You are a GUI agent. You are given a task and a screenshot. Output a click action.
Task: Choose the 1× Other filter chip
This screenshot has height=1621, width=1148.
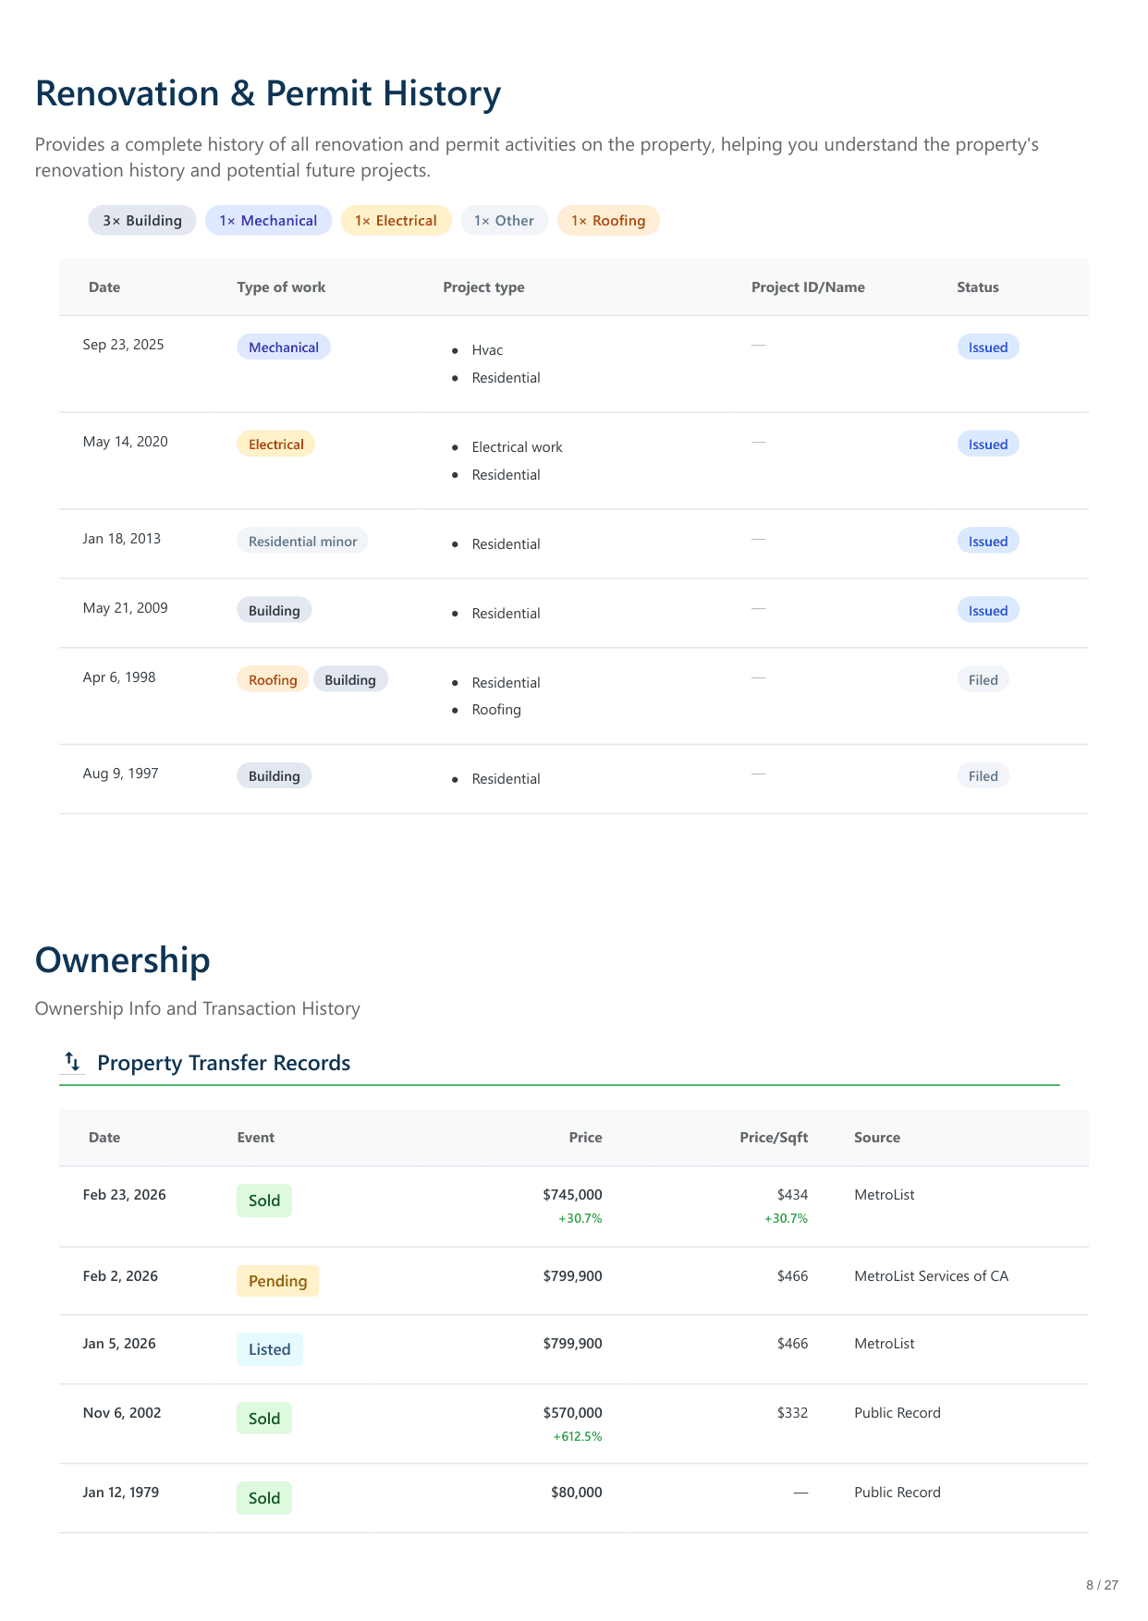tap(504, 220)
